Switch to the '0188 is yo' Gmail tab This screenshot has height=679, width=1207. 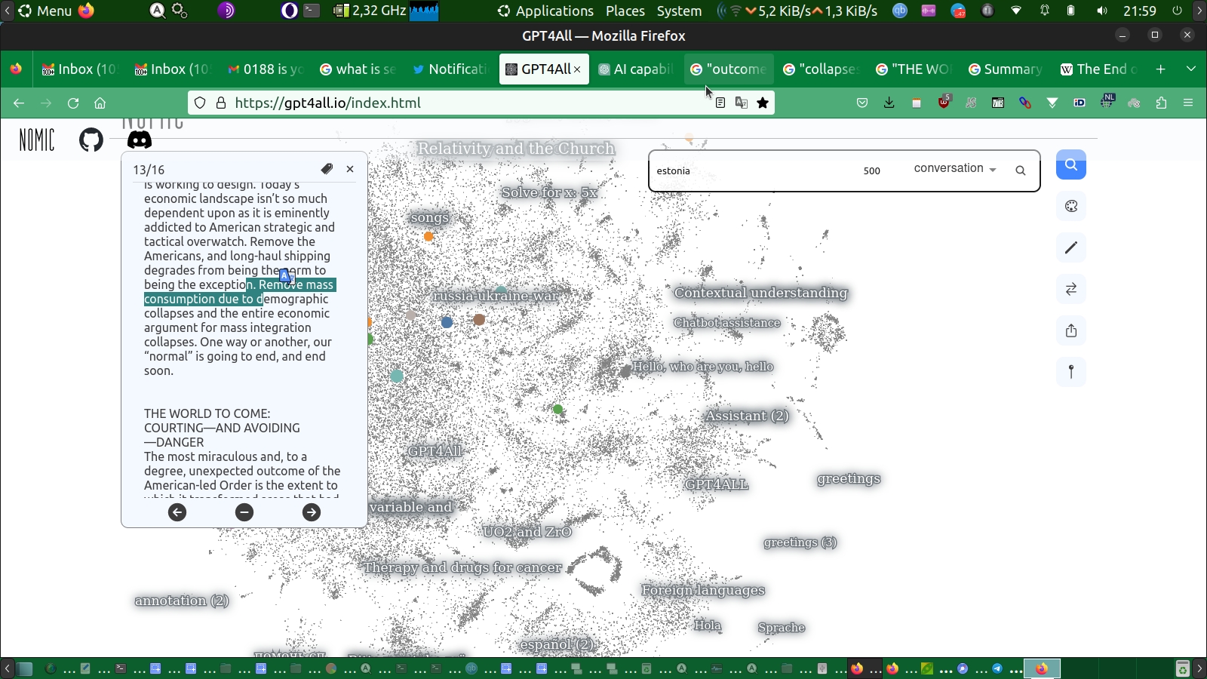coord(265,69)
